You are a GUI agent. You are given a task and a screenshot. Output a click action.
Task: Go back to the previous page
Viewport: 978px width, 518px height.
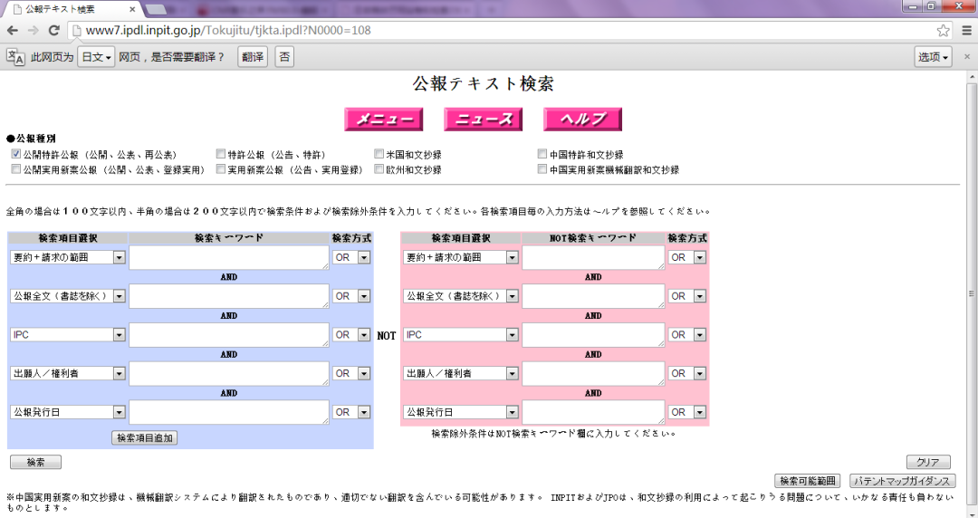[x=13, y=30]
